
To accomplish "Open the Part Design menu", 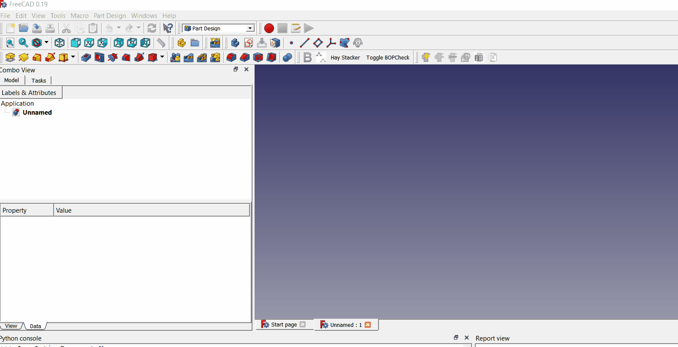I will (x=110, y=16).
